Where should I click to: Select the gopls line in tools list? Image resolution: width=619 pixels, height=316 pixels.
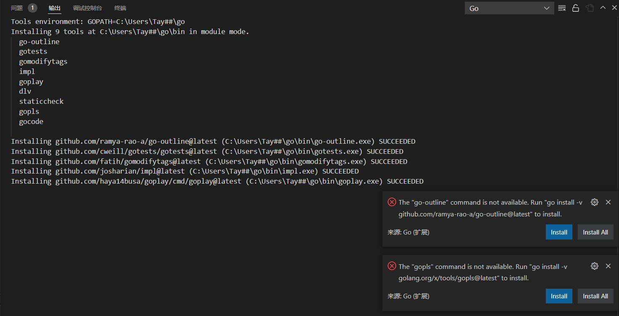[29, 111]
